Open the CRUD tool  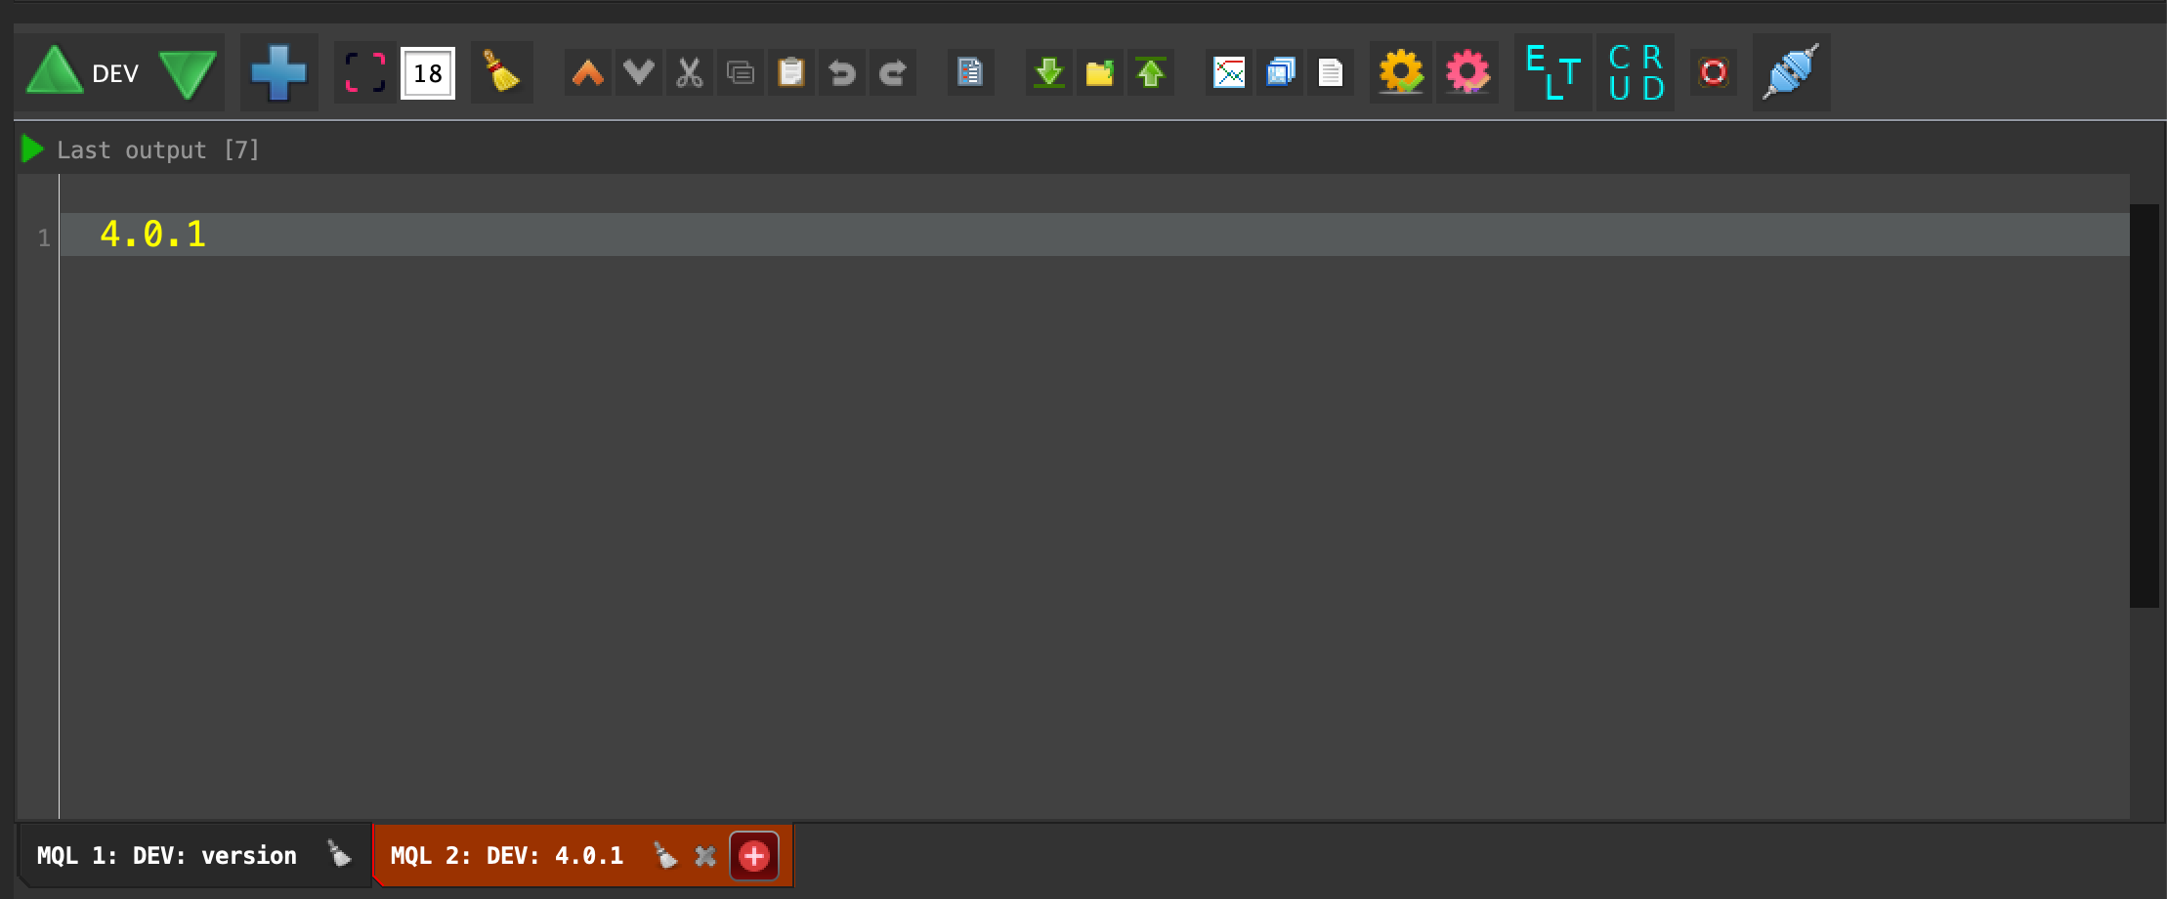[1635, 72]
